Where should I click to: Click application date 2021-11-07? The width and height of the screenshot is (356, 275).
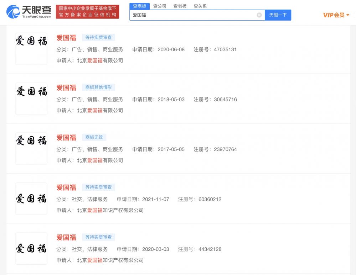(x=155, y=199)
